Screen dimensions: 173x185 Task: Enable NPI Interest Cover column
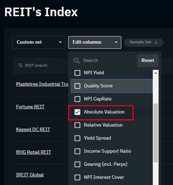click(77, 177)
